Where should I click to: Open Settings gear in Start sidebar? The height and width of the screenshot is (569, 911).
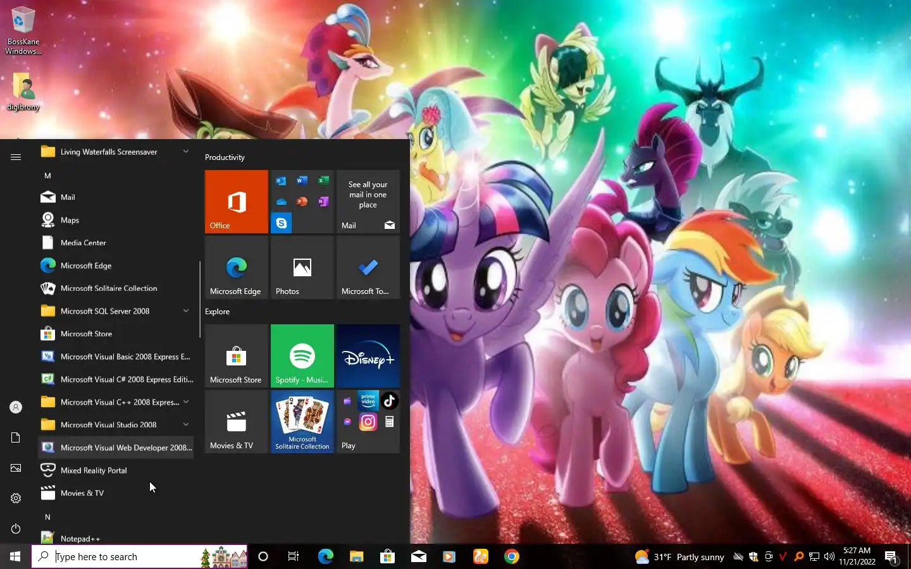point(16,498)
